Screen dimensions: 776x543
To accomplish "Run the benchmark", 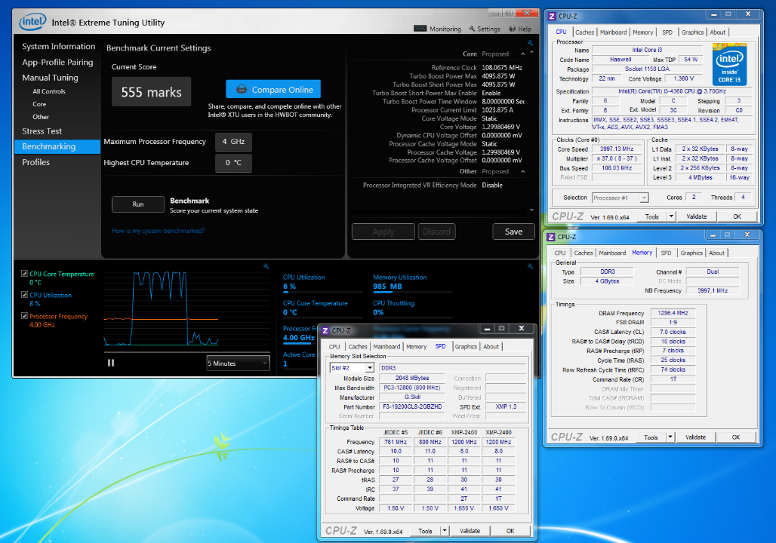I will pyautogui.click(x=138, y=204).
